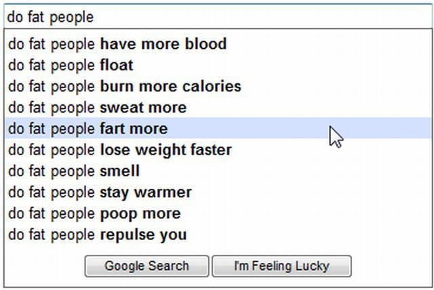Click the I'm Feeling Lucky button
434x290 pixels.
281,266
